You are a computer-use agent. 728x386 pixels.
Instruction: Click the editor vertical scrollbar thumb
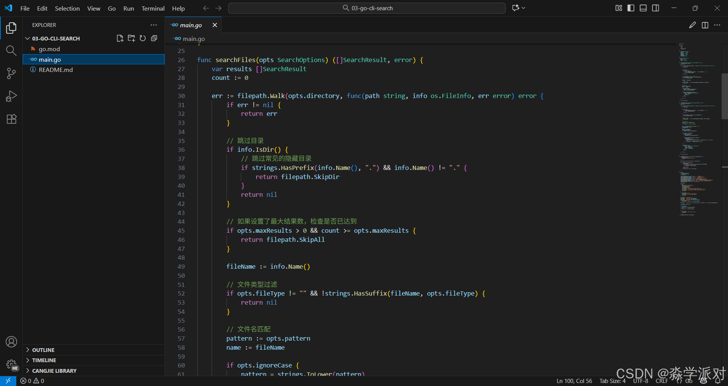[x=725, y=96]
